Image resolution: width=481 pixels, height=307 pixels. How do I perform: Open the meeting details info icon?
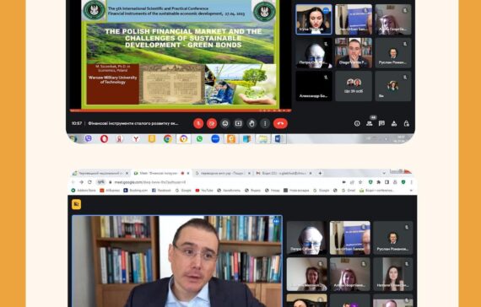357,123
